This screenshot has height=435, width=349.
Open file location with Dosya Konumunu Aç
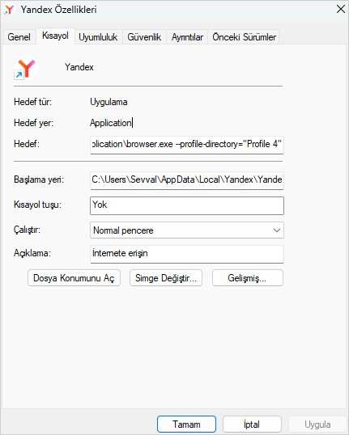74,277
